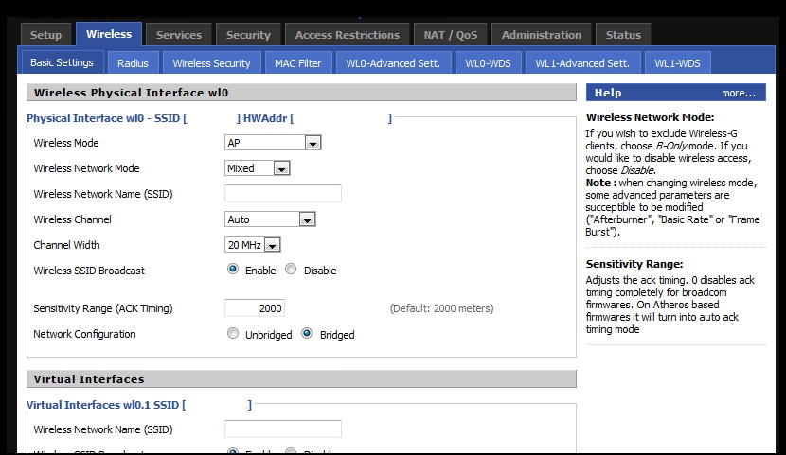This screenshot has width=786, height=455.
Task: Open the Wireless Security subtab
Action: point(211,63)
